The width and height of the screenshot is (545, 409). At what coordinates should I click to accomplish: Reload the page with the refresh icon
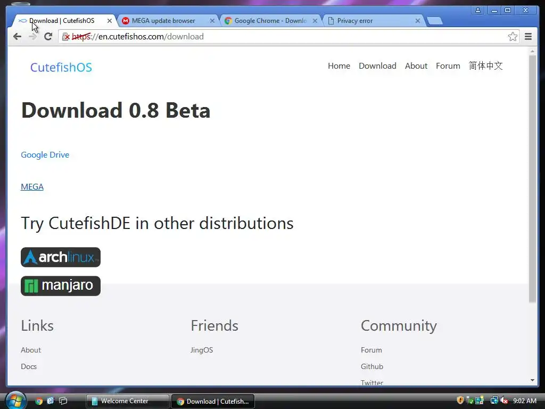[x=48, y=37]
